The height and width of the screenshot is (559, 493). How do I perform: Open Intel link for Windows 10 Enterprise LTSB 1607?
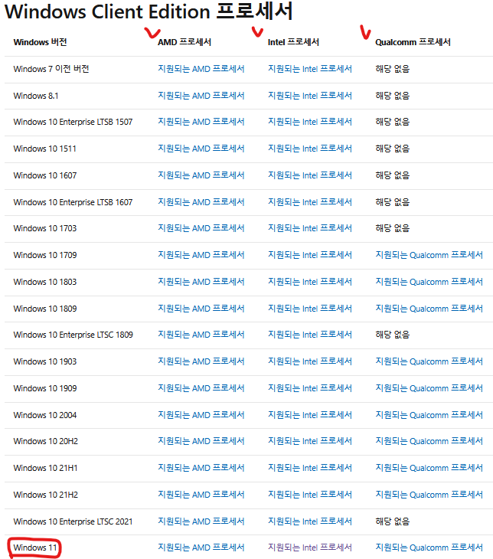[310, 202]
